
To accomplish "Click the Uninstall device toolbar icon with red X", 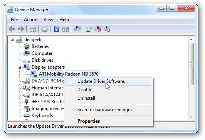I will (98, 29).
